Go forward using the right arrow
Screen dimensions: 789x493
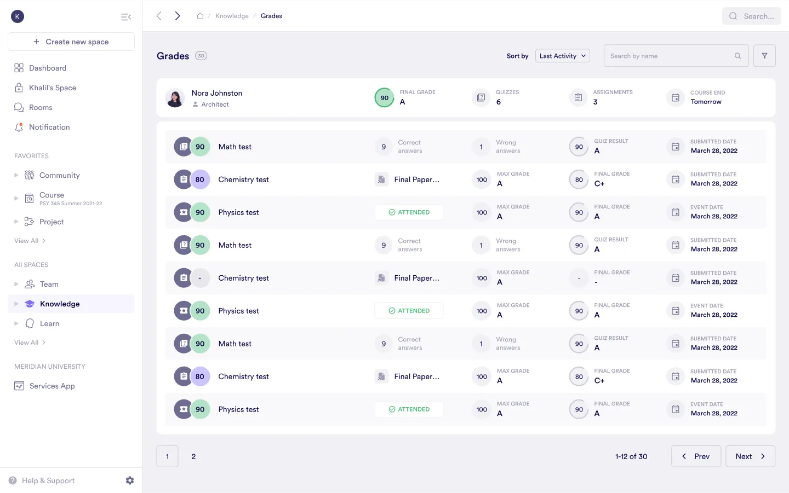click(x=178, y=16)
